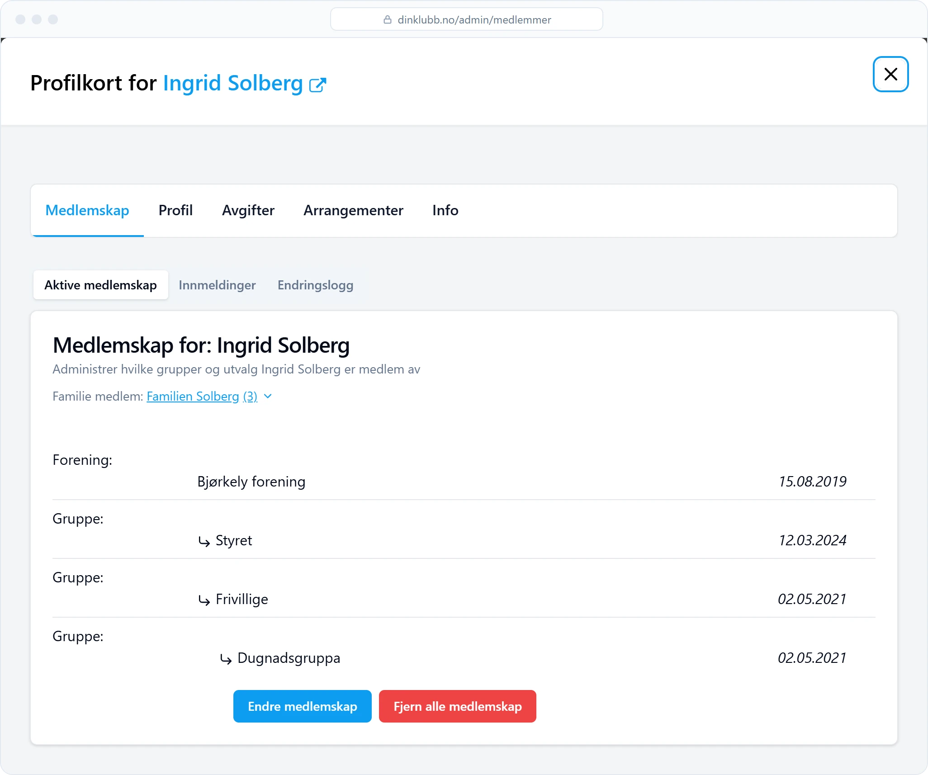Click the sub-level arrow icon before Frivillige
Viewport: 928px width, 775px height.
pyautogui.click(x=204, y=600)
